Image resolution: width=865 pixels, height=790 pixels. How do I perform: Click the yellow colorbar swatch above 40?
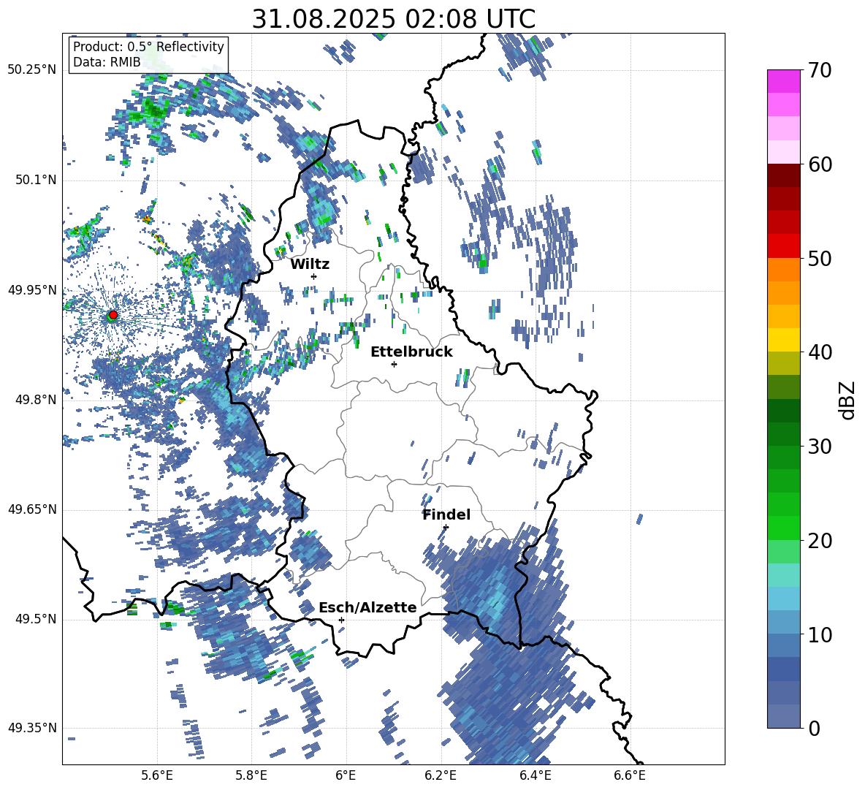pos(783,340)
